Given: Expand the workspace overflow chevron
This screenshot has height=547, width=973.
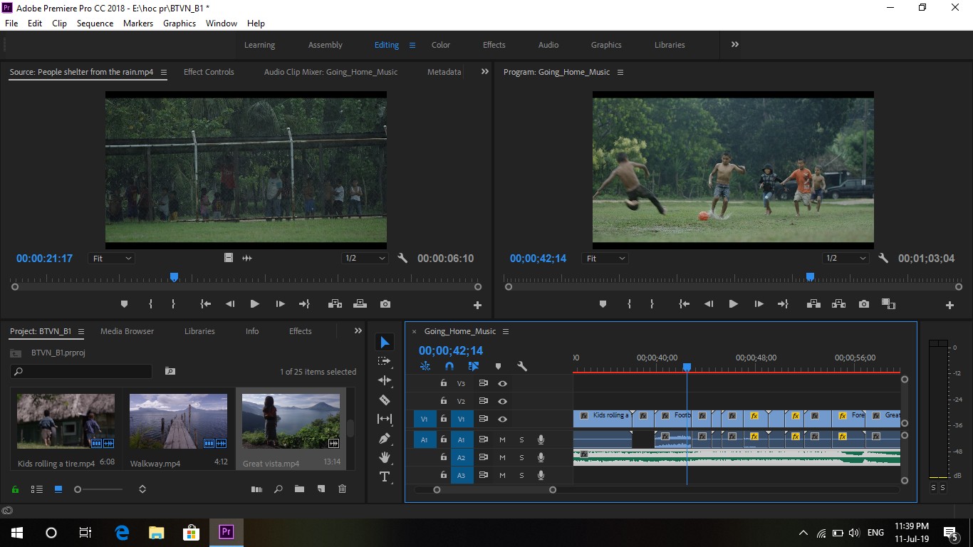Looking at the screenshot, I should pyautogui.click(x=734, y=44).
